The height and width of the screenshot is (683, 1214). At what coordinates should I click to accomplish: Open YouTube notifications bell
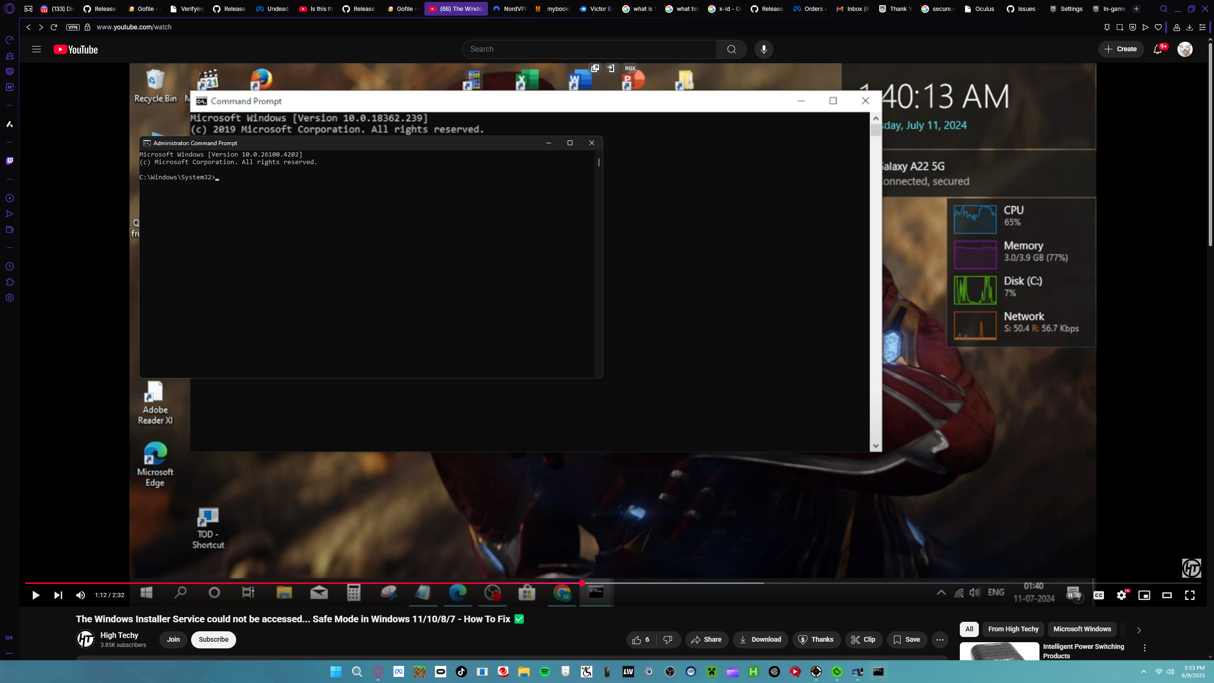[x=1158, y=49]
